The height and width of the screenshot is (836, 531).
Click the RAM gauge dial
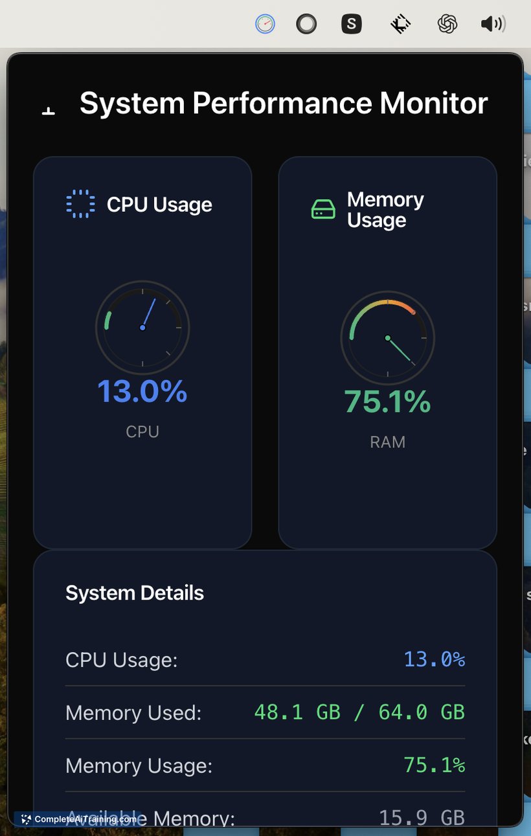(x=387, y=338)
